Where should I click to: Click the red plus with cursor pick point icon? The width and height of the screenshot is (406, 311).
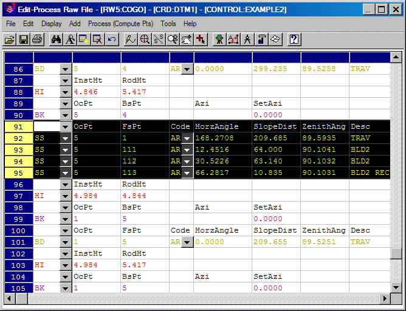[x=201, y=39]
